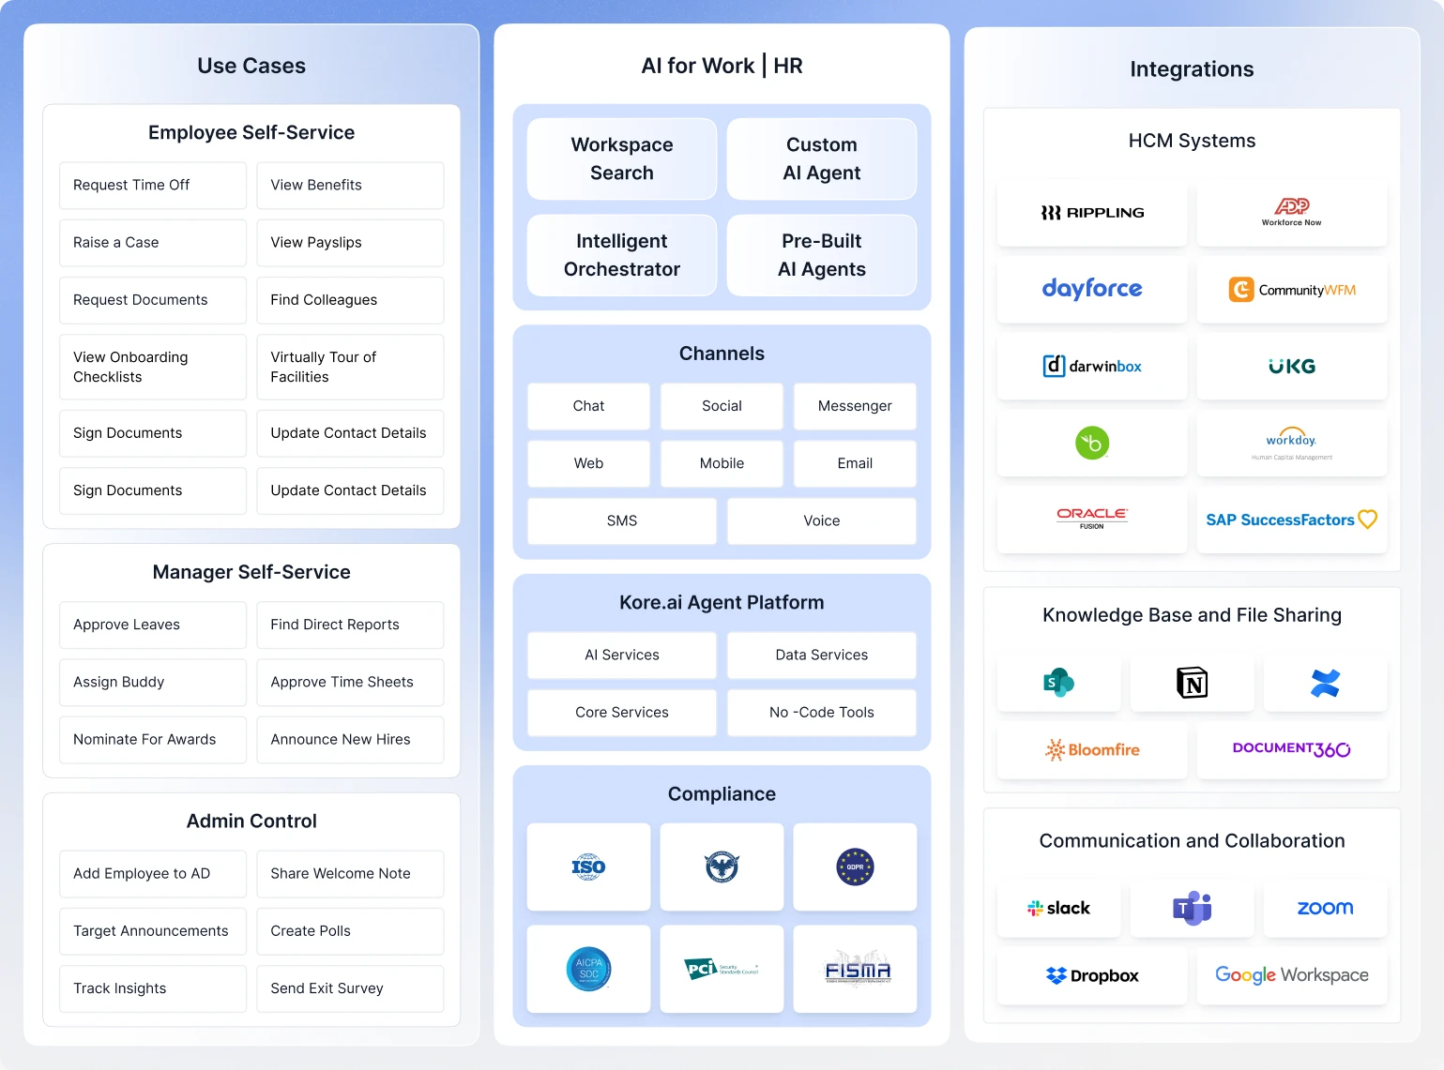Open the Bloomfire logo tile

pyautogui.click(x=1092, y=749)
